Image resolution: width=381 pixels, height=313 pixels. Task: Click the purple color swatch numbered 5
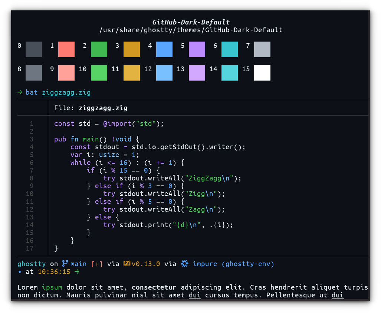(x=197, y=49)
